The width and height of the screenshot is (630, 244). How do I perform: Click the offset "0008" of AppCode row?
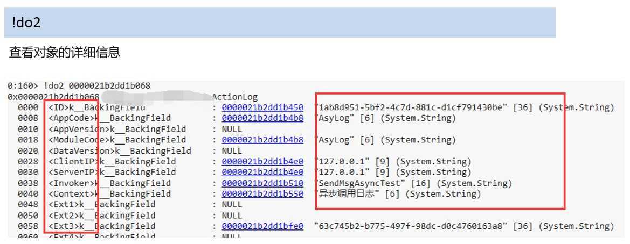28,118
